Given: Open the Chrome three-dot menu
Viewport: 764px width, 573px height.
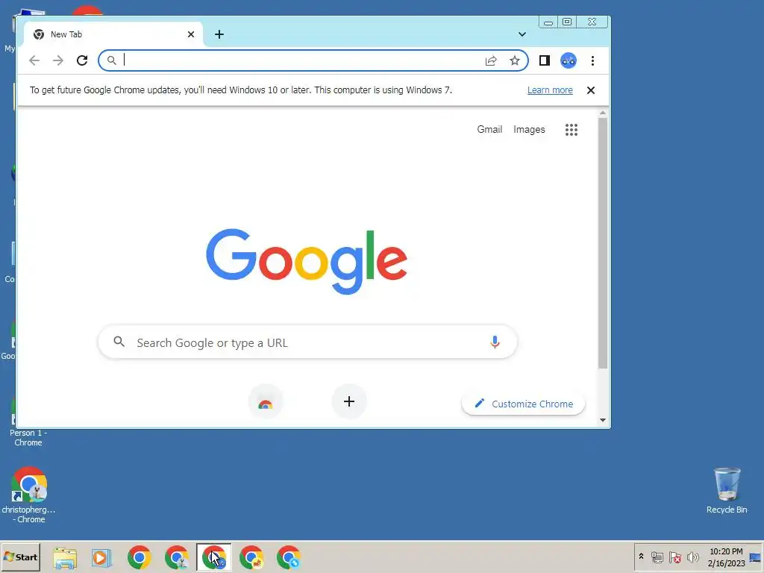Looking at the screenshot, I should tap(592, 60).
